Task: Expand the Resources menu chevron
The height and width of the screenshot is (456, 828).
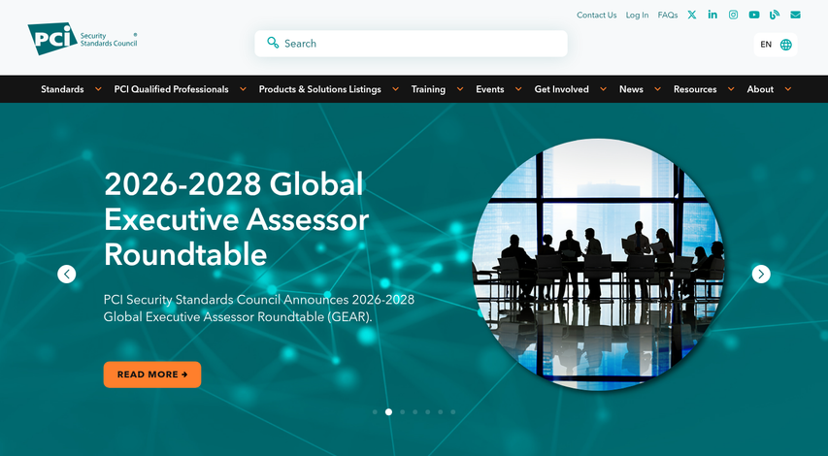Action: [731, 89]
